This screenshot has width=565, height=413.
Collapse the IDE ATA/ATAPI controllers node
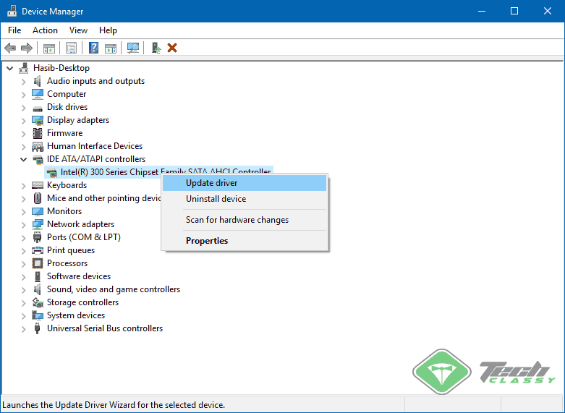[x=24, y=159]
